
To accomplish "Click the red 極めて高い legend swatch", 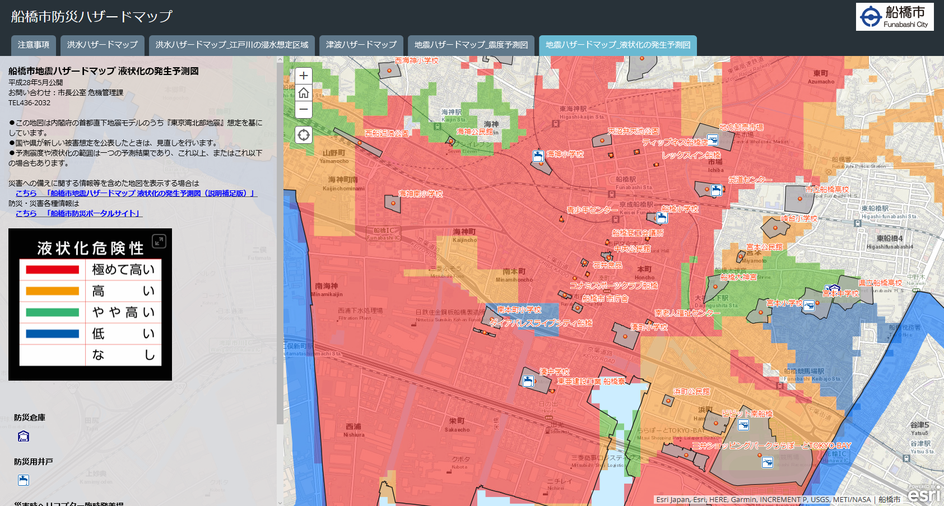I will (x=52, y=270).
